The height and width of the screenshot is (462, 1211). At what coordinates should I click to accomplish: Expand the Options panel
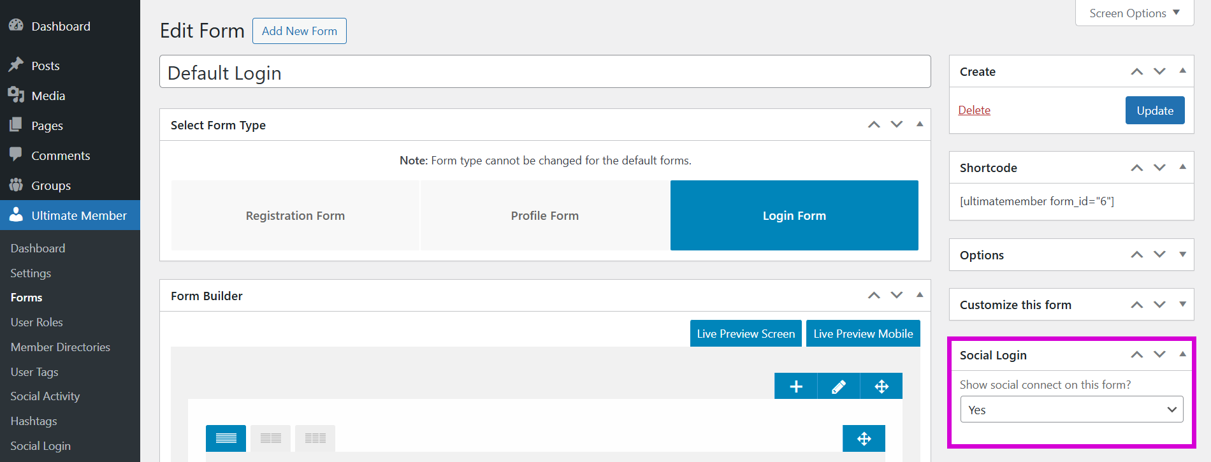coord(1182,255)
